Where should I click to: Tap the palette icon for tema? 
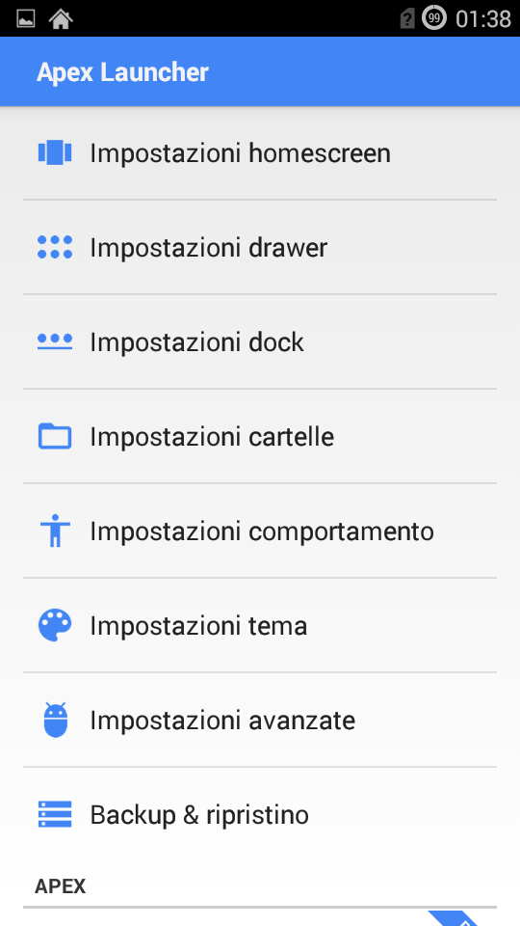click(55, 625)
